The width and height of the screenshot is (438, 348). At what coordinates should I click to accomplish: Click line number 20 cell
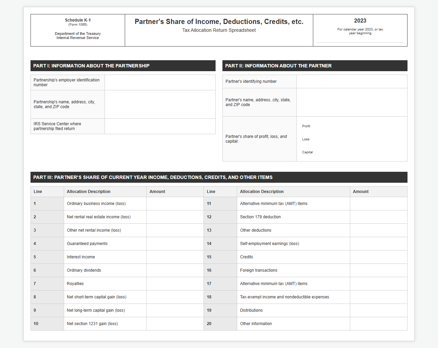[x=220, y=324]
